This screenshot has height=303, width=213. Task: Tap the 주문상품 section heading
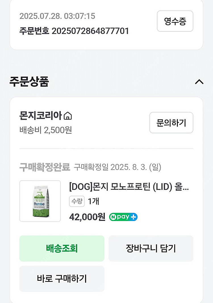(x=29, y=82)
